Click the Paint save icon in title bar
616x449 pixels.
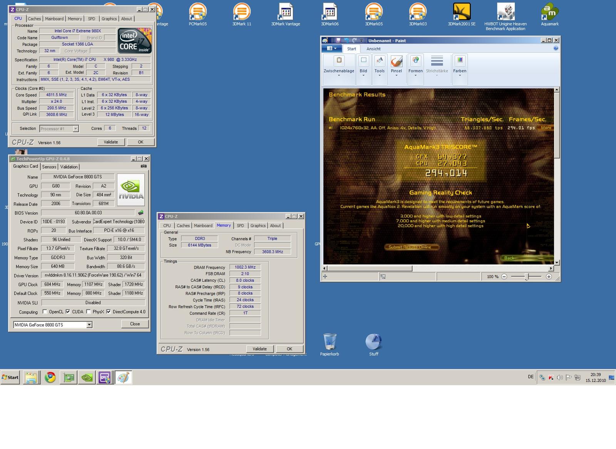[x=338, y=40]
